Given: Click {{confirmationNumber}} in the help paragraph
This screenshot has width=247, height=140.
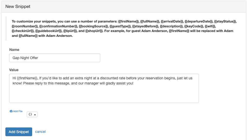Looking at the screenshot, I should [58, 26].
